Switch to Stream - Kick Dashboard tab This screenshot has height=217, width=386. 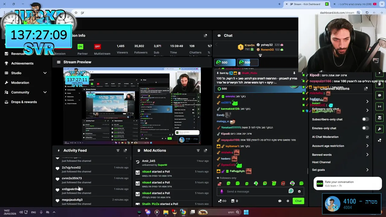point(307,4)
